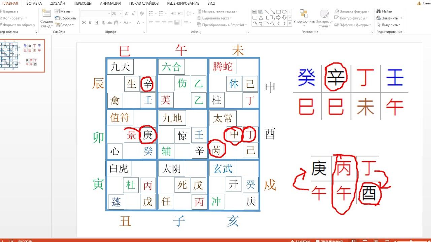Screen dimensions: 431x242
Task: Click Заменить to replace text
Action: point(390,18)
